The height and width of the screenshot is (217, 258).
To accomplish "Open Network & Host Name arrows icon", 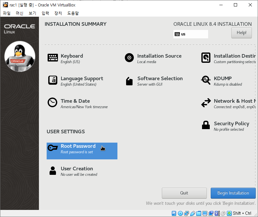I will [x=206, y=103].
